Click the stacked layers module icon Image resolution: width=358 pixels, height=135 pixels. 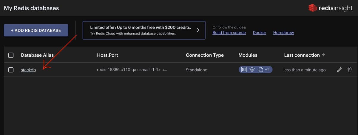252,70
